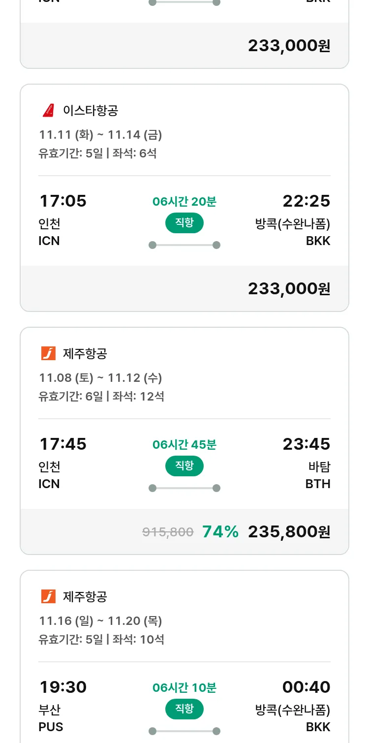This screenshot has width=369, height=743.
Task: Open the 233,000원 price in Eastar card
Action: pyautogui.click(x=289, y=289)
